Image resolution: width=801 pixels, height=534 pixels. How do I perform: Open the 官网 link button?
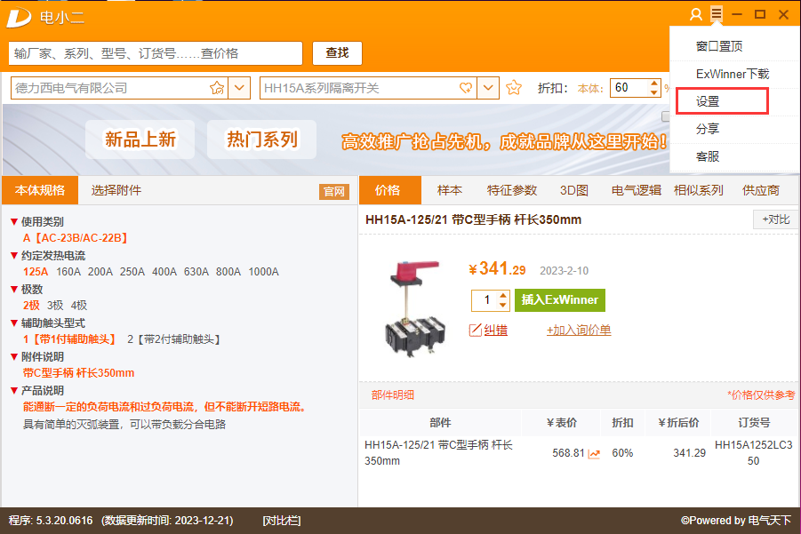[x=334, y=191]
